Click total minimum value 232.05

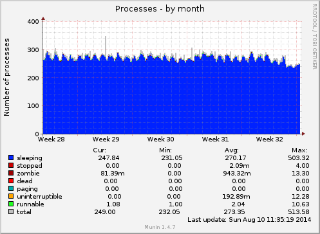click(169, 212)
